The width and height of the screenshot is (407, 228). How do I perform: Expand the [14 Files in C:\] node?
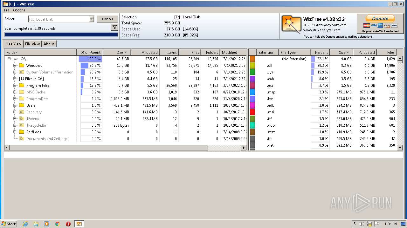[x=15, y=79]
